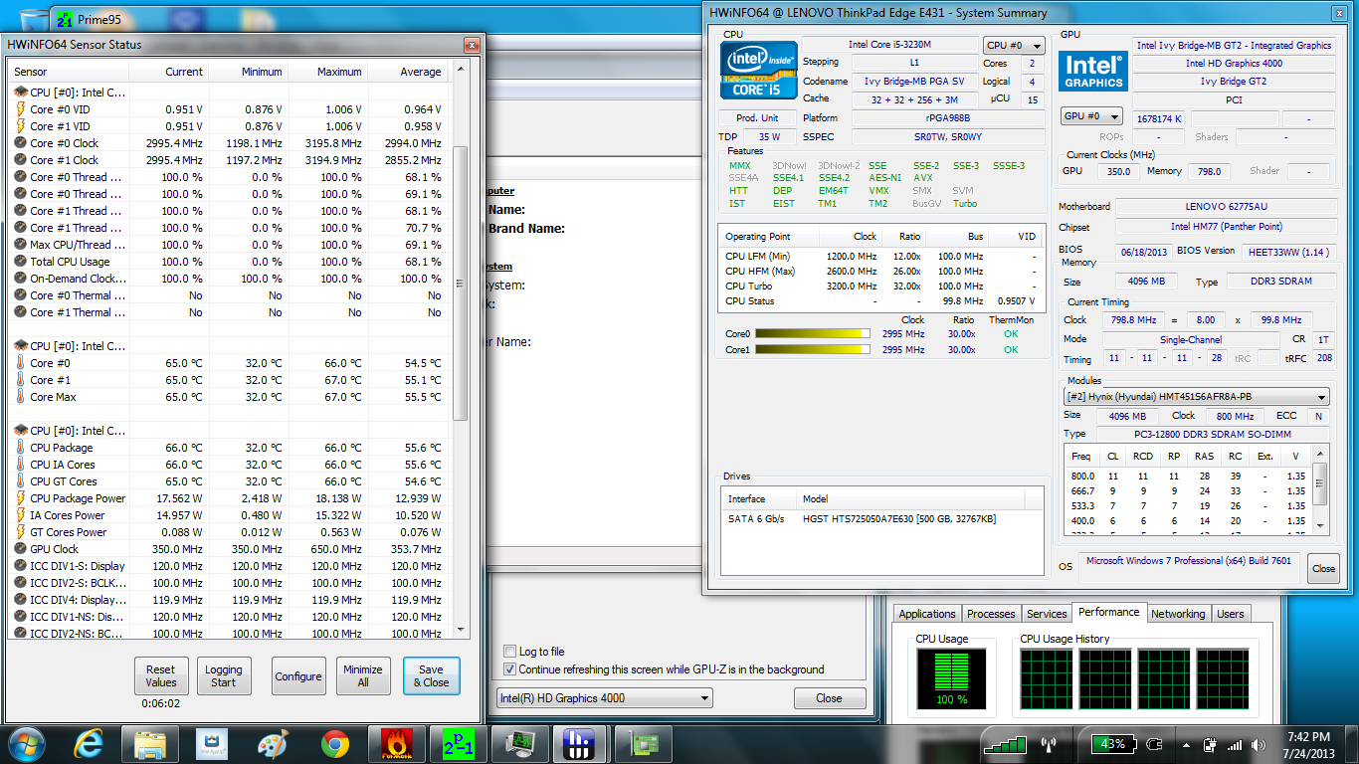
Task: Click the GPU-Z Close button
Action: coord(829,698)
